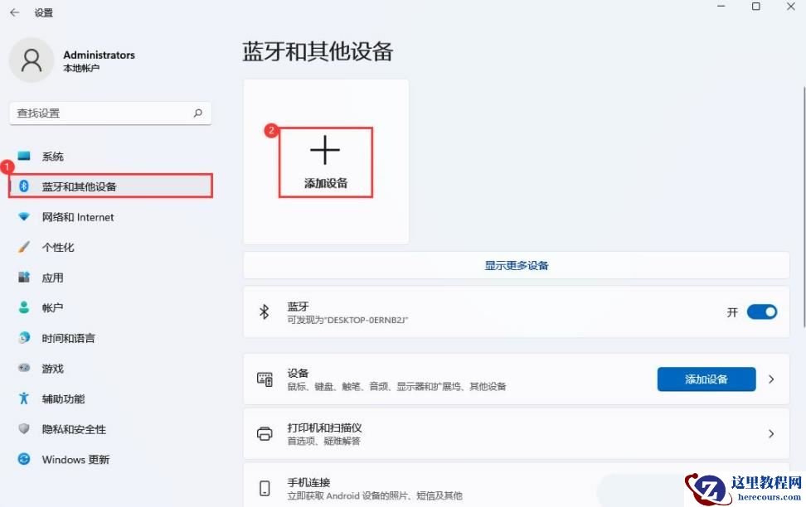Click the large 添加设备 plus tile
The height and width of the screenshot is (507, 806).
pos(325,162)
